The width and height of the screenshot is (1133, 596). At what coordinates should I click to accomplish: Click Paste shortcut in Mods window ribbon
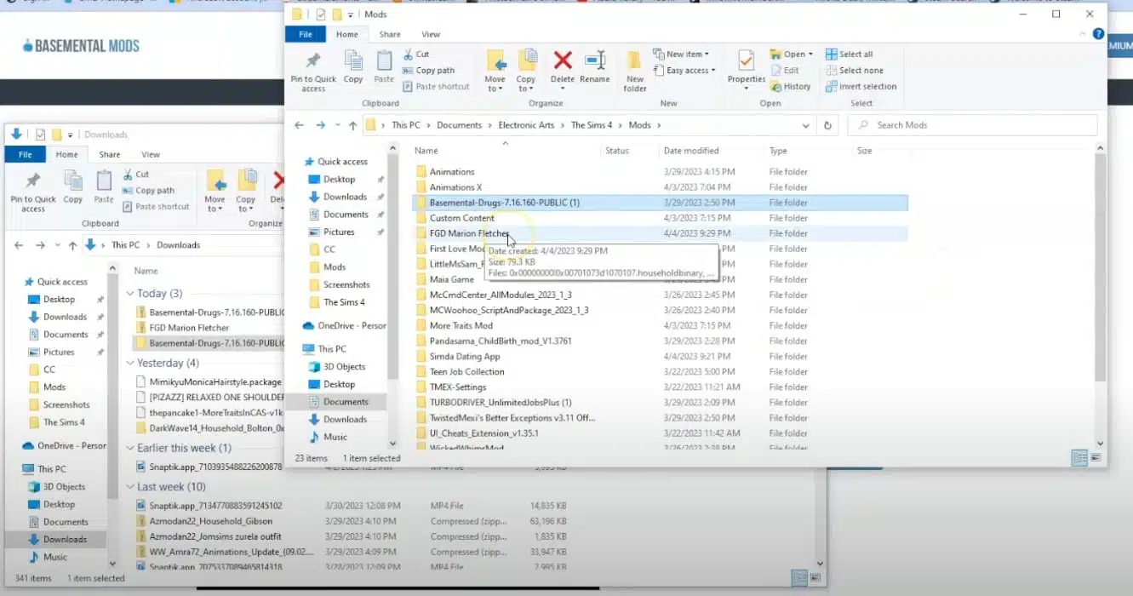pos(436,86)
